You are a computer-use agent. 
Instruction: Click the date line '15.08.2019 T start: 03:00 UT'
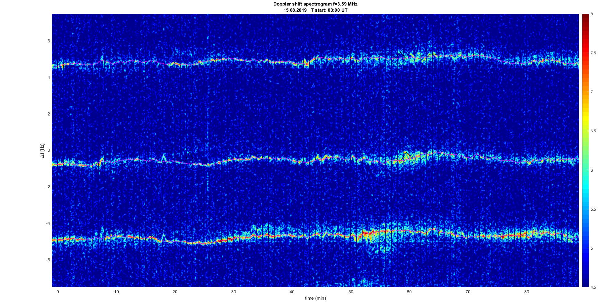pos(315,10)
